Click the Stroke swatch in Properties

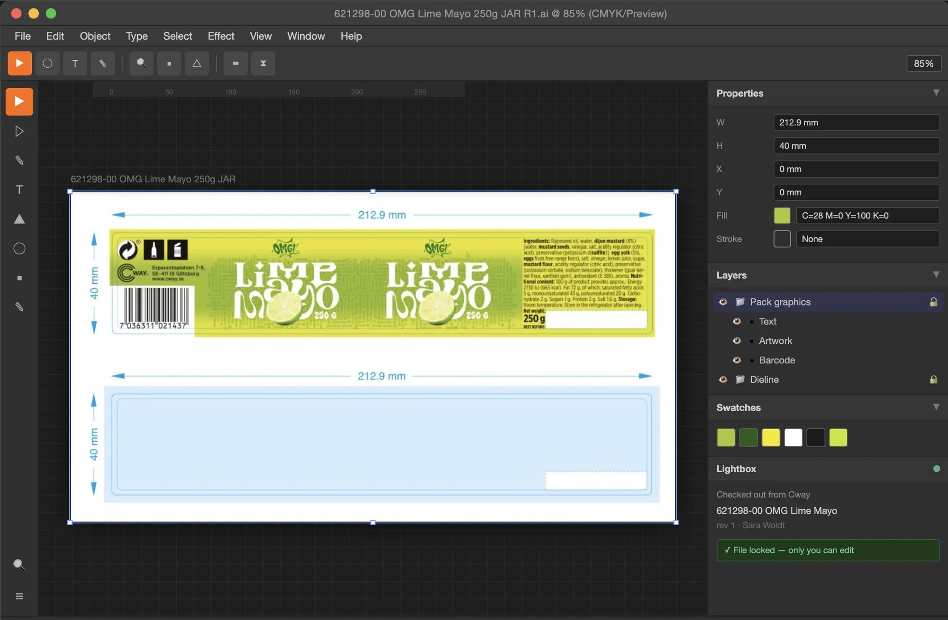click(x=782, y=239)
